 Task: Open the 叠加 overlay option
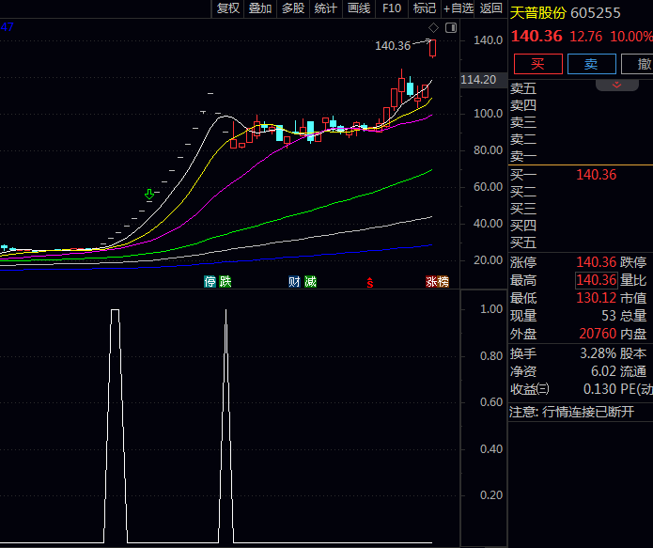pos(260,8)
